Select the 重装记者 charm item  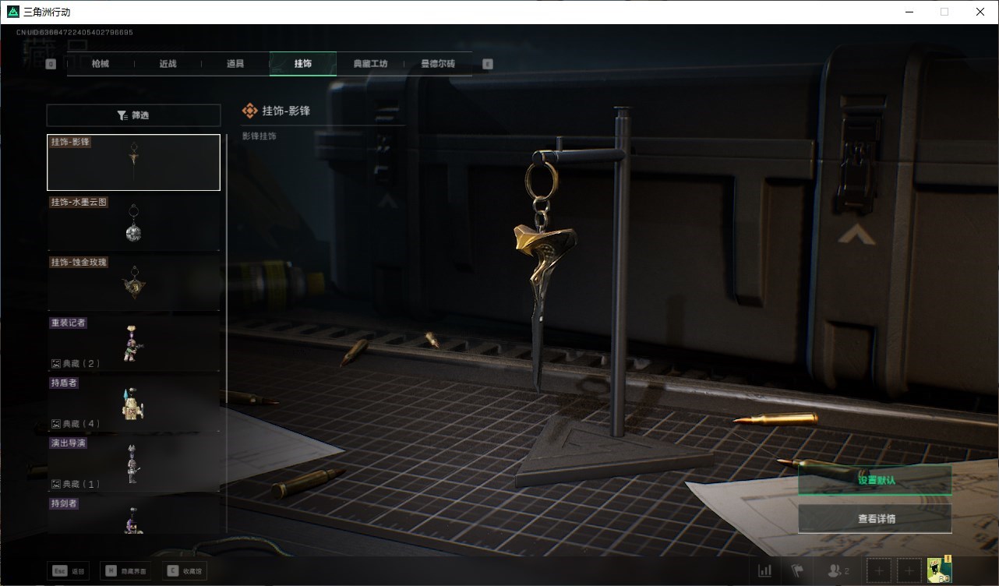tap(133, 344)
